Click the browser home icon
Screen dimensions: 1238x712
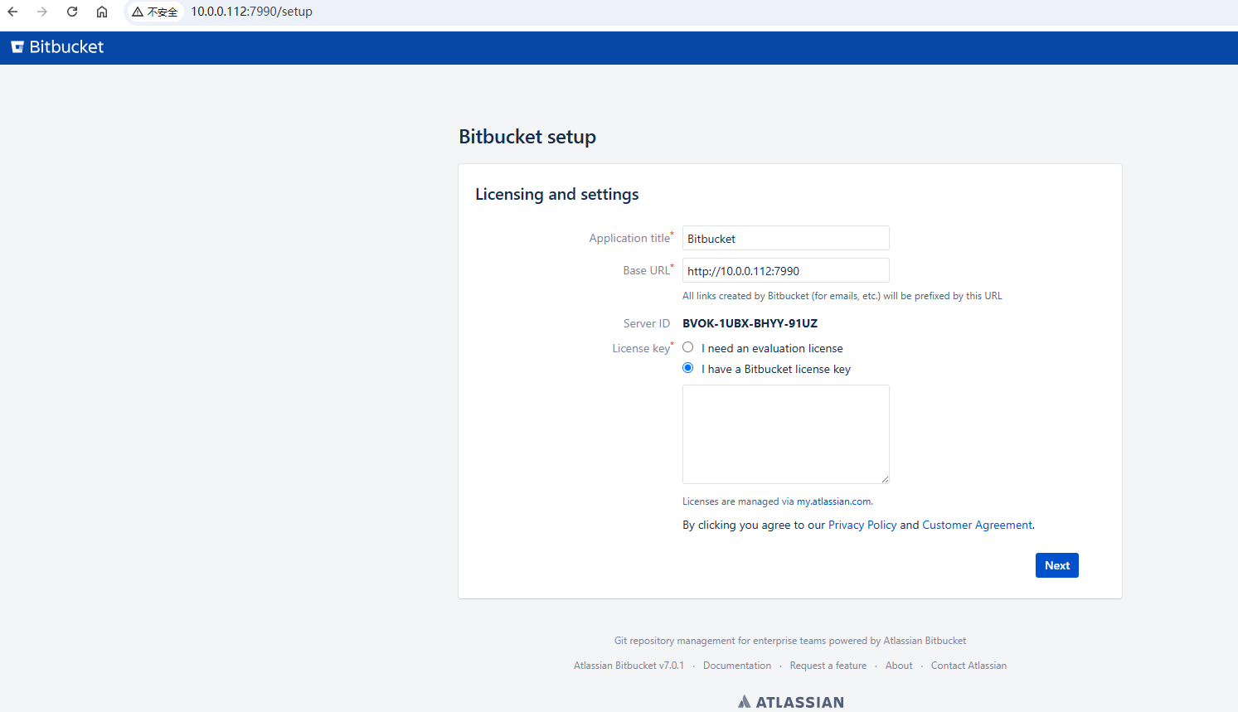[102, 12]
